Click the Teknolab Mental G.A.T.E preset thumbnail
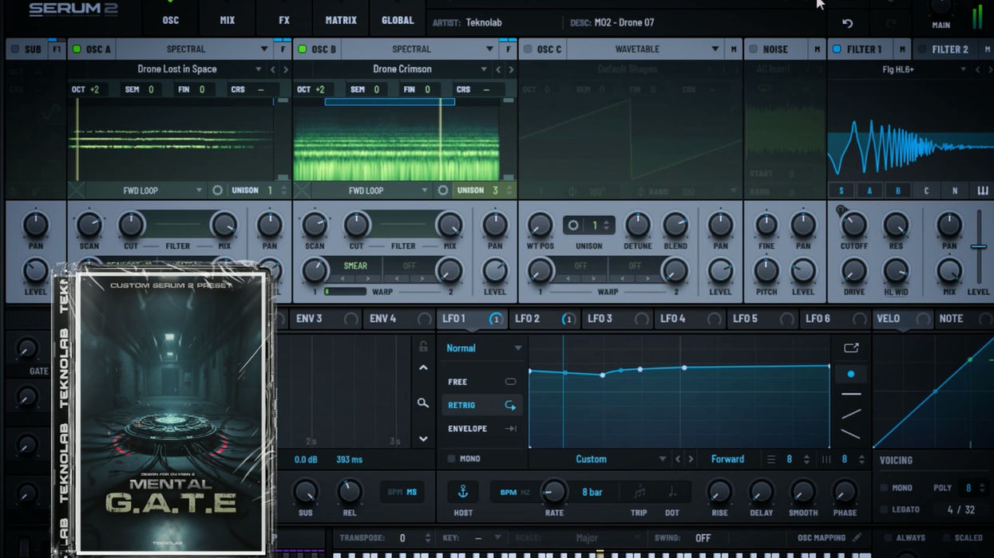Screen dimensions: 994x558 [164, 411]
